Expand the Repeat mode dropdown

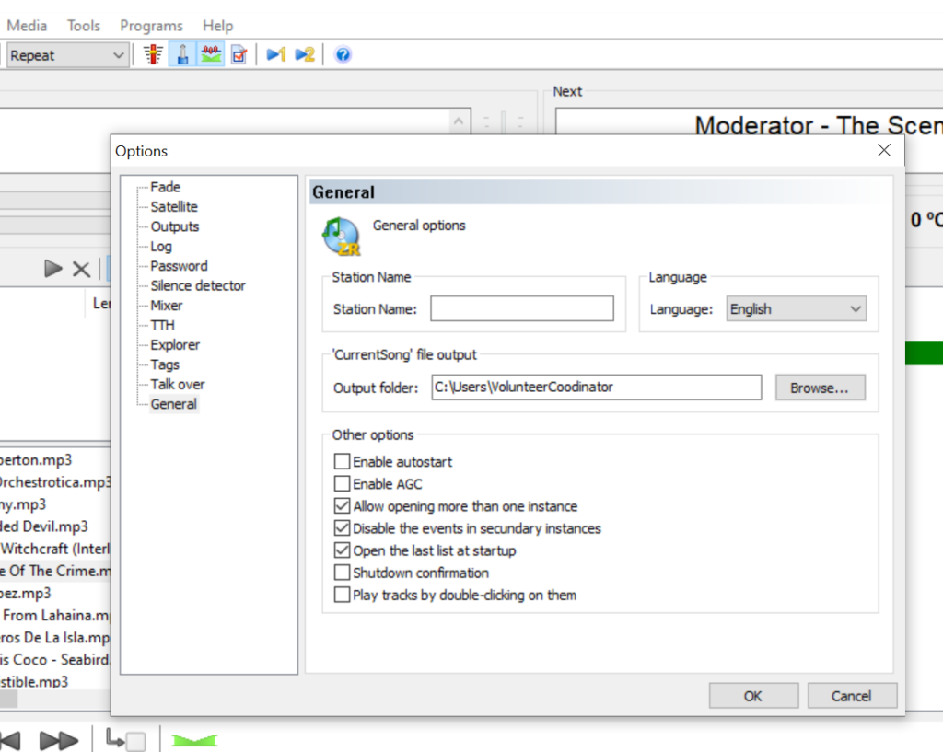67,55
